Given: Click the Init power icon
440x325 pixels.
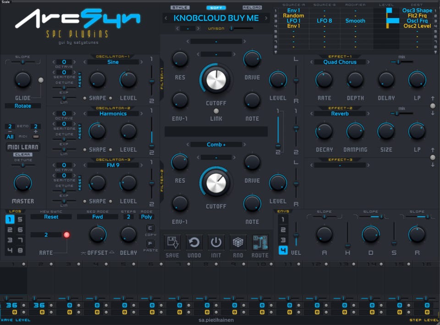Looking at the screenshot, I should click(216, 242).
